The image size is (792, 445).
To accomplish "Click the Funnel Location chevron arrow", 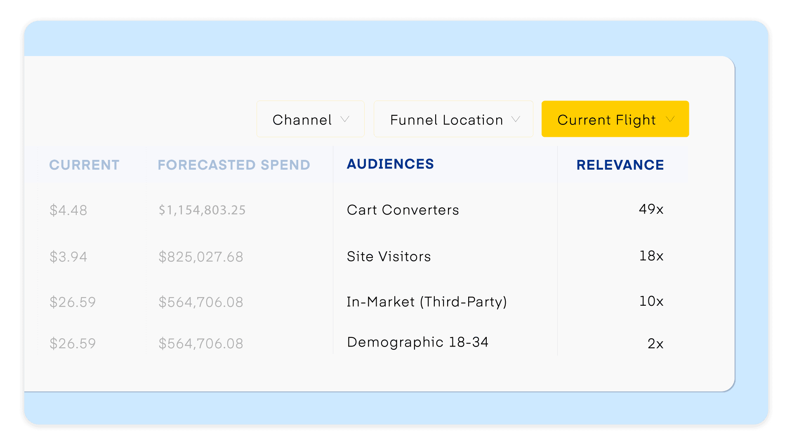I will 516,119.
